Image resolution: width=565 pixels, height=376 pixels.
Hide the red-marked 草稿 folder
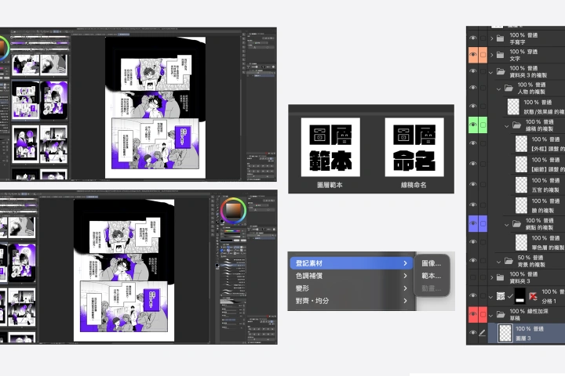472,314
